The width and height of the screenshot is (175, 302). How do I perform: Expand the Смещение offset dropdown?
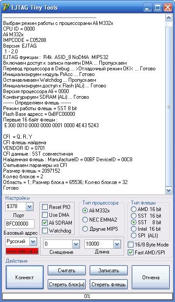pos(76,244)
